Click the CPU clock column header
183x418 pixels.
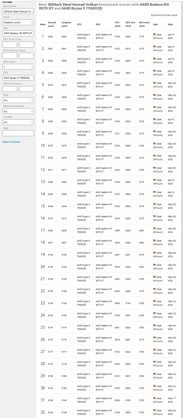tap(118, 24)
